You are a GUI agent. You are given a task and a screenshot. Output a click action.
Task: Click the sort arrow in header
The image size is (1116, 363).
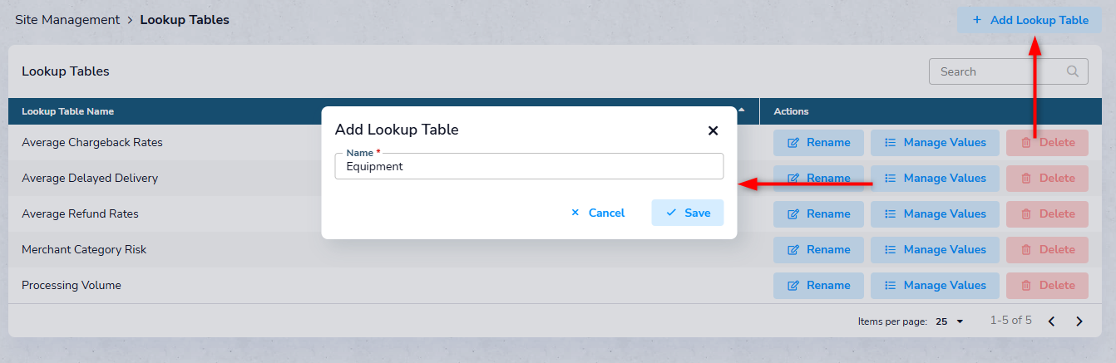pos(741,110)
